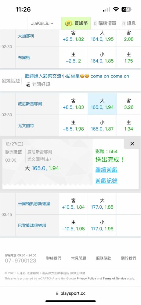Close the bet confirmation slip
Image resolution: width=141 pixels, height=305 pixels.
pyautogui.click(x=132, y=144)
